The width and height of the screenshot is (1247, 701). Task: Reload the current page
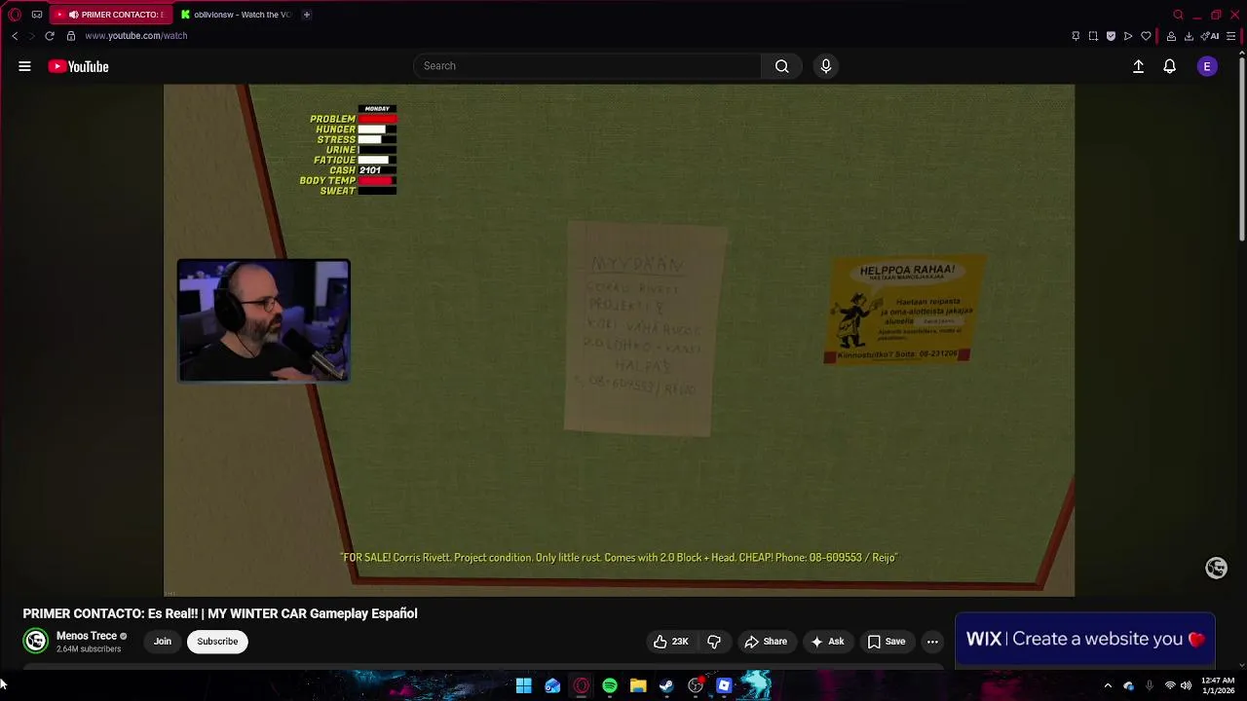click(x=50, y=36)
